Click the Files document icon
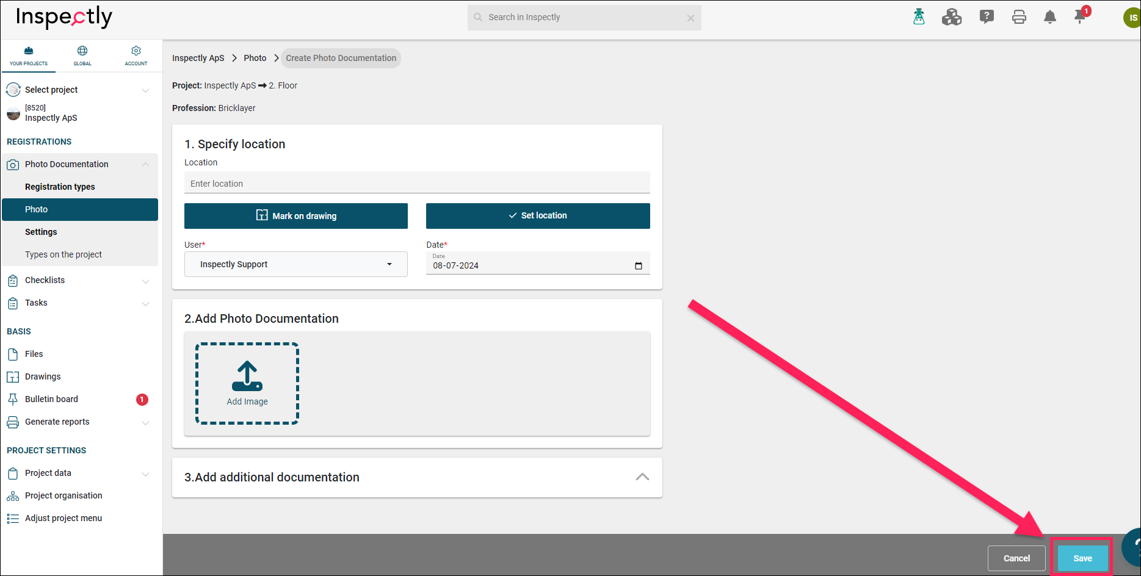Viewport: 1141px width, 576px height. [13, 355]
